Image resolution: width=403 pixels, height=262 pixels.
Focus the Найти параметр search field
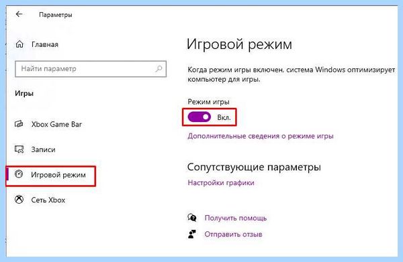click(x=91, y=69)
